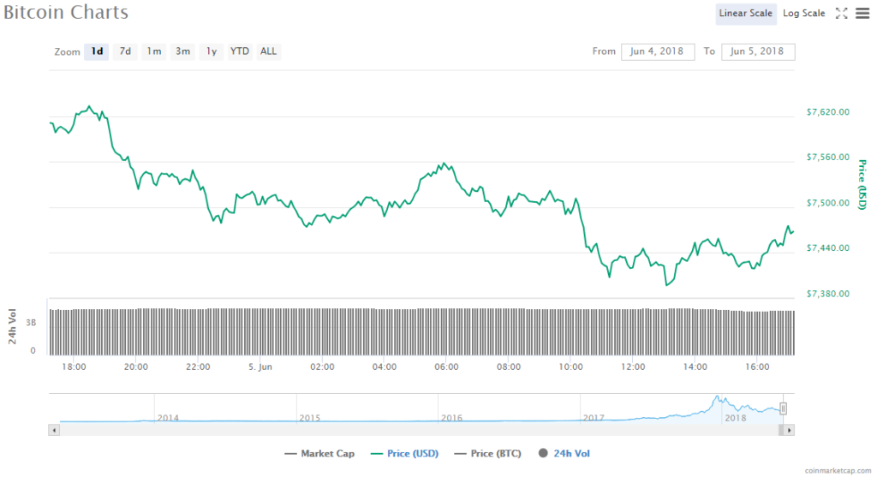Viewport: 877px width, 477px height.
Task: Set zoom to 1y
Action: tap(211, 51)
